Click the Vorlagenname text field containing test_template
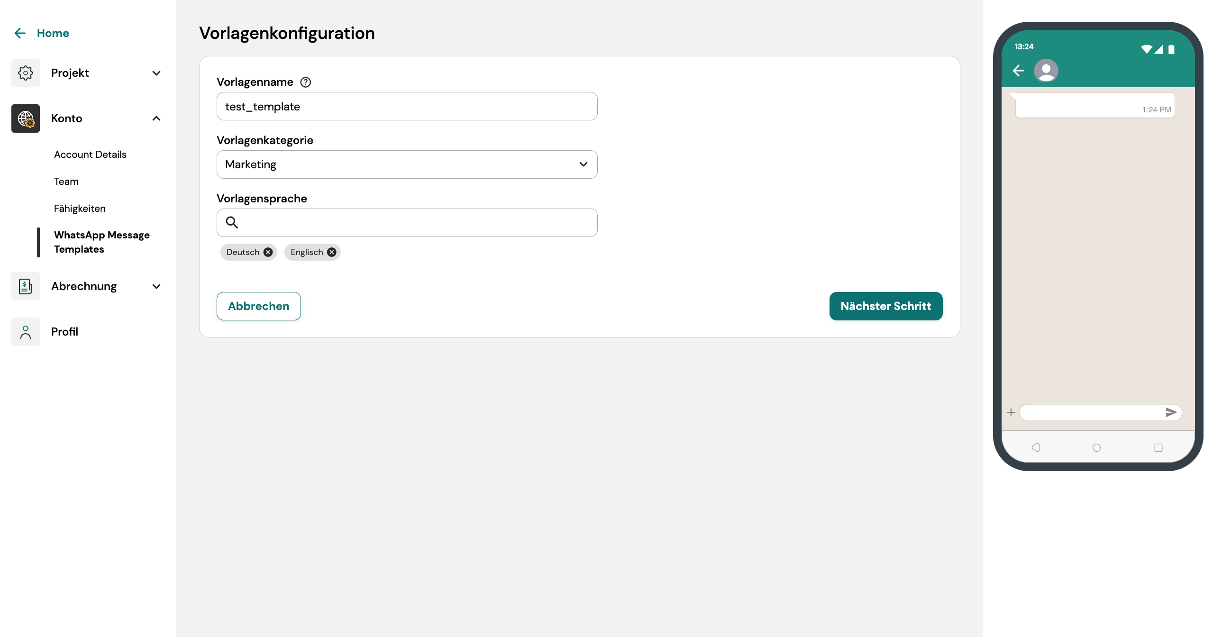 [407, 106]
